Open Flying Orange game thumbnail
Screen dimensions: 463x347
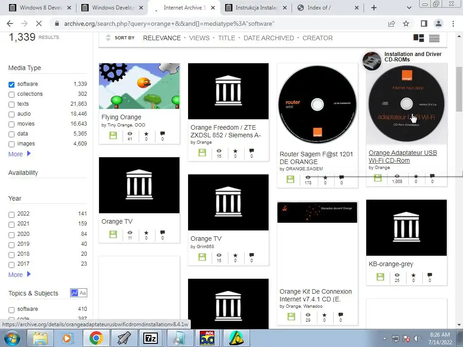tap(139, 86)
